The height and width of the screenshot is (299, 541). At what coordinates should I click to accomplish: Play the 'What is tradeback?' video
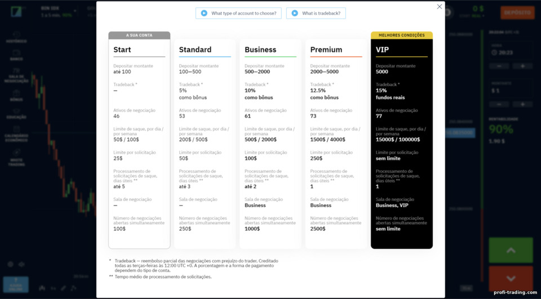click(316, 13)
